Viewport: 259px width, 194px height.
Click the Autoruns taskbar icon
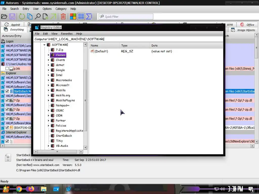pyautogui.click(x=56, y=189)
